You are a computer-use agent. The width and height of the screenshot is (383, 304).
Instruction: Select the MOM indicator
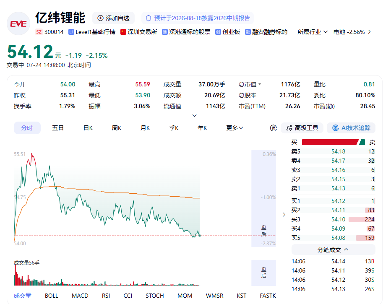point(185,296)
